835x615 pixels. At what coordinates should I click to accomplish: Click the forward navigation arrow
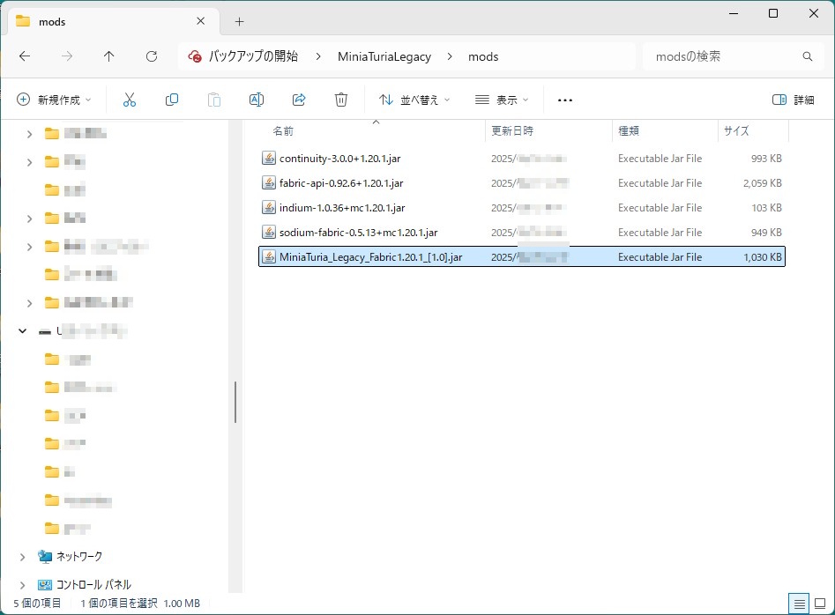pos(67,56)
